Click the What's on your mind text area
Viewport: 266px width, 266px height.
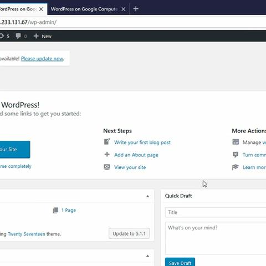coord(216,238)
